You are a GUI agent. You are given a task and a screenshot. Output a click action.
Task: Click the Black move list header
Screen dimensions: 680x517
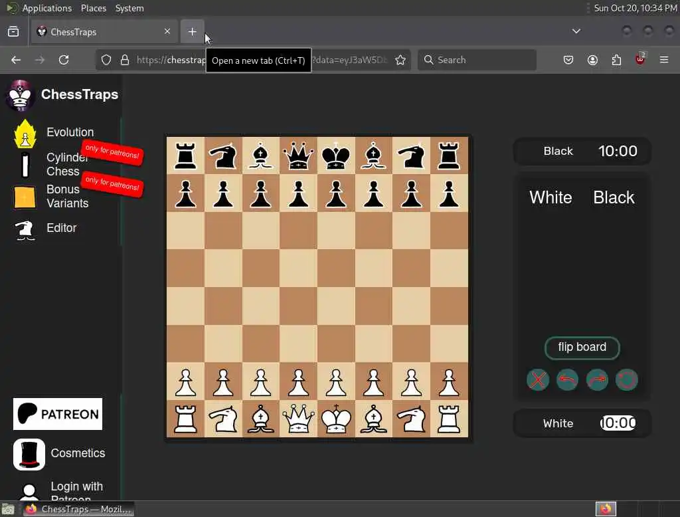(614, 197)
